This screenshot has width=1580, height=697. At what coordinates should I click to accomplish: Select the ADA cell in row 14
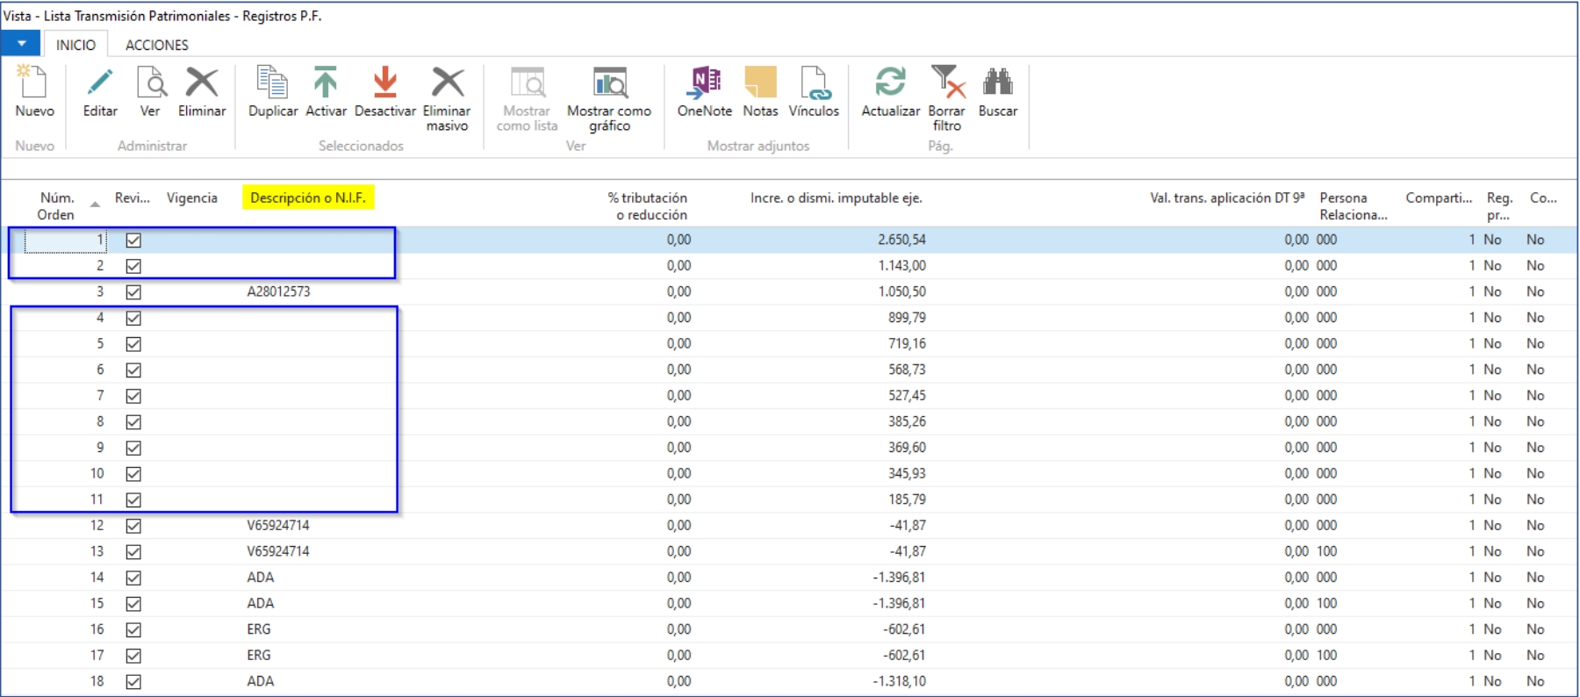[261, 577]
